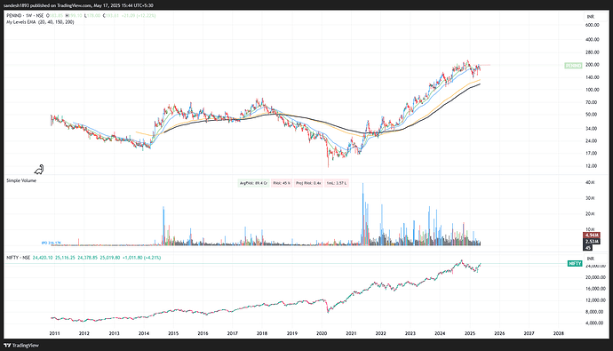Viewport: 613px width, 351px height.
Task: Click the TradingView logo at bottom left
Action: 21,346
